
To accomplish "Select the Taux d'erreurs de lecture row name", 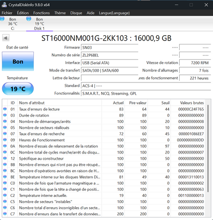I will click(x=39, y=109).
